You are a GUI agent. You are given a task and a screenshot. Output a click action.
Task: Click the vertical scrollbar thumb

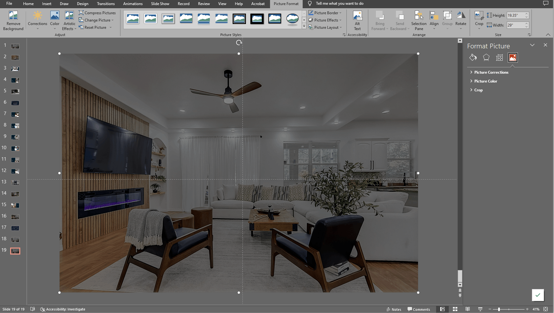click(460, 275)
